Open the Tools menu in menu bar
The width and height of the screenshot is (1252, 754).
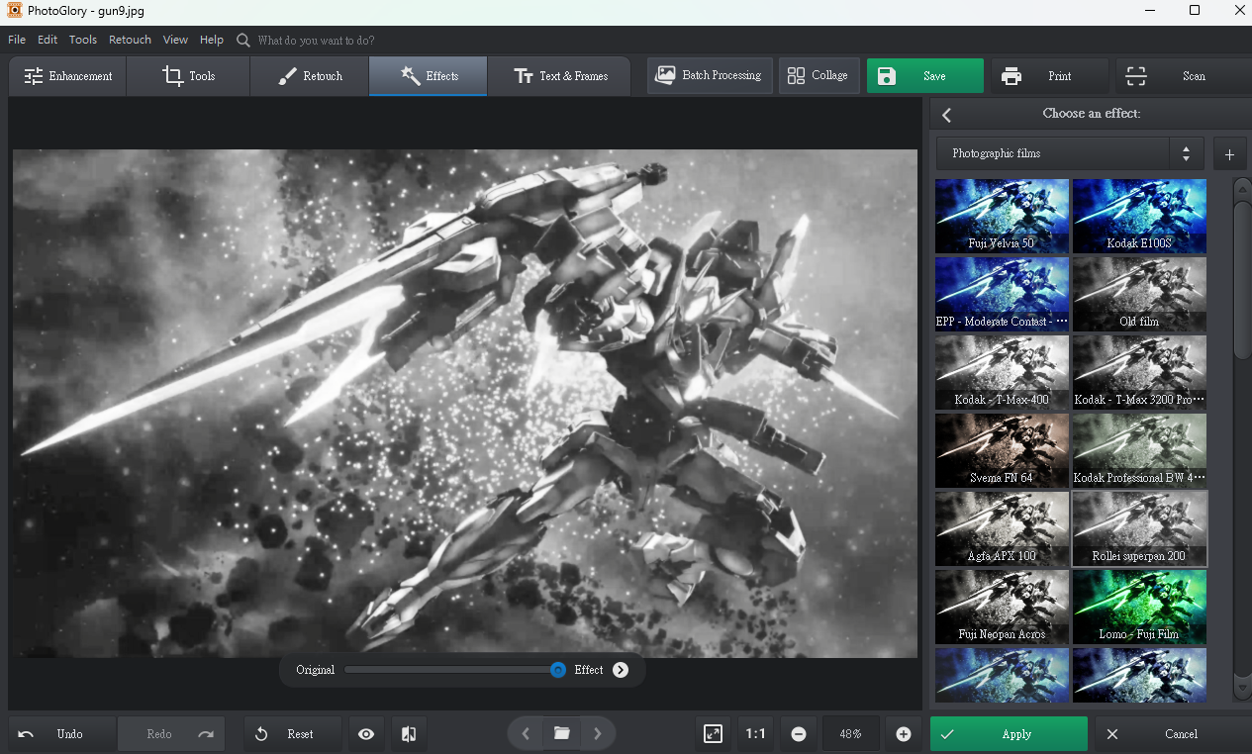coord(83,41)
